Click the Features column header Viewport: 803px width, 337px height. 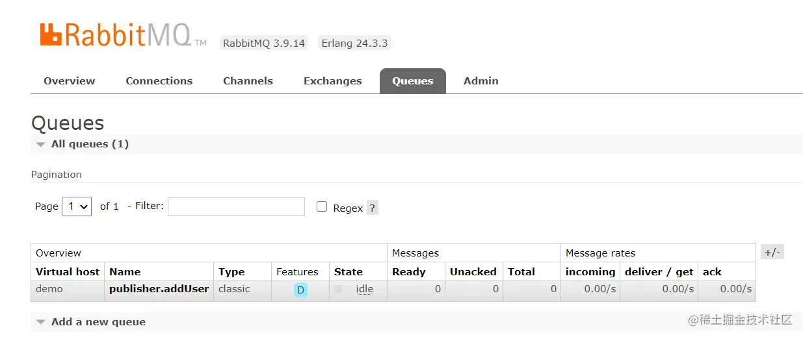[297, 272]
